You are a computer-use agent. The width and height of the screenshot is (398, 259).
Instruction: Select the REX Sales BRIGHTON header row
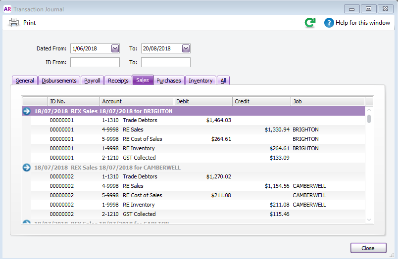tap(194, 111)
